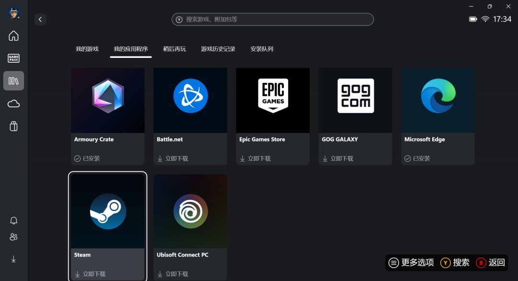Click 已安装 status under Microsoft Edge
Image resolution: width=518 pixels, height=281 pixels.
click(418, 158)
